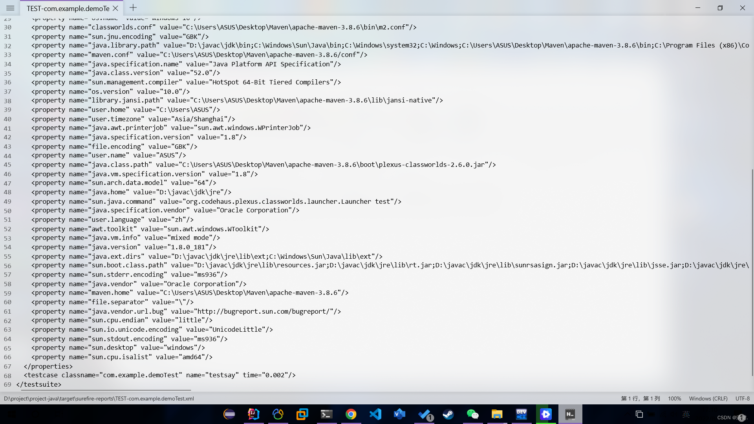This screenshot has width=754, height=424.
Task: Click the file.separator property line
Action: 112,302
